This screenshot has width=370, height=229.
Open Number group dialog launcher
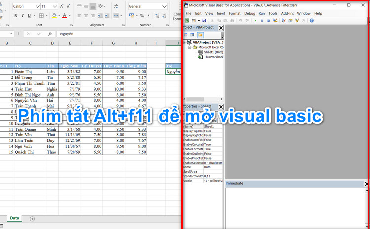pyautogui.click(x=167, y=25)
